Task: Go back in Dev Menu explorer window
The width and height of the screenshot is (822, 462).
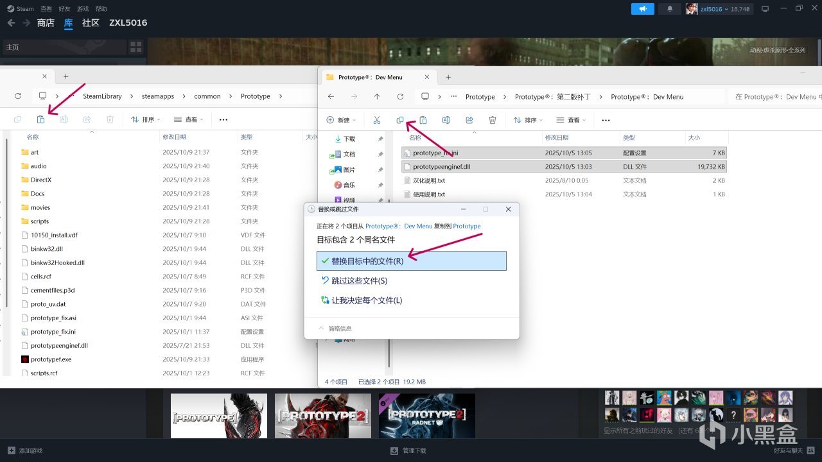Action: coord(331,97)
